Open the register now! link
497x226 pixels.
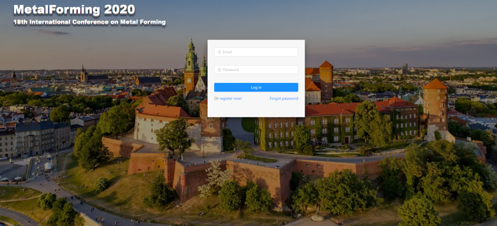[231, 99]
